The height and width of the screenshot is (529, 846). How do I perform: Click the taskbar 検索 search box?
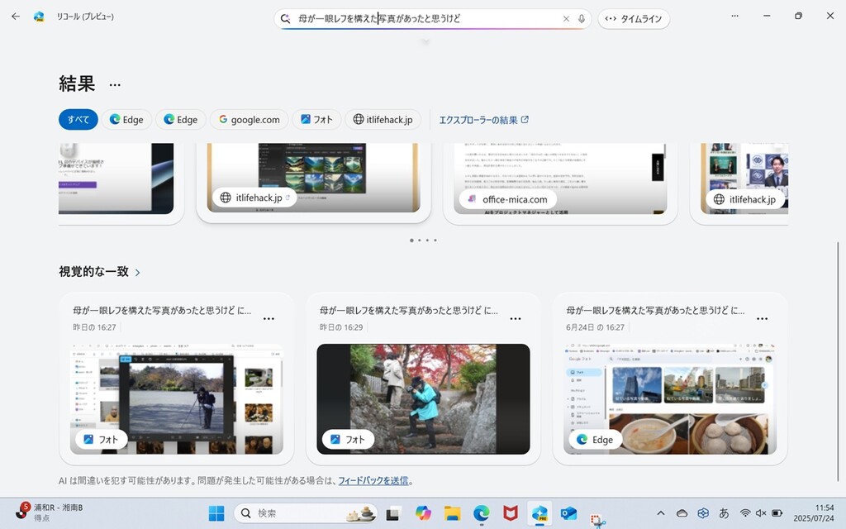pyautogui.click(x=306, y=513)
